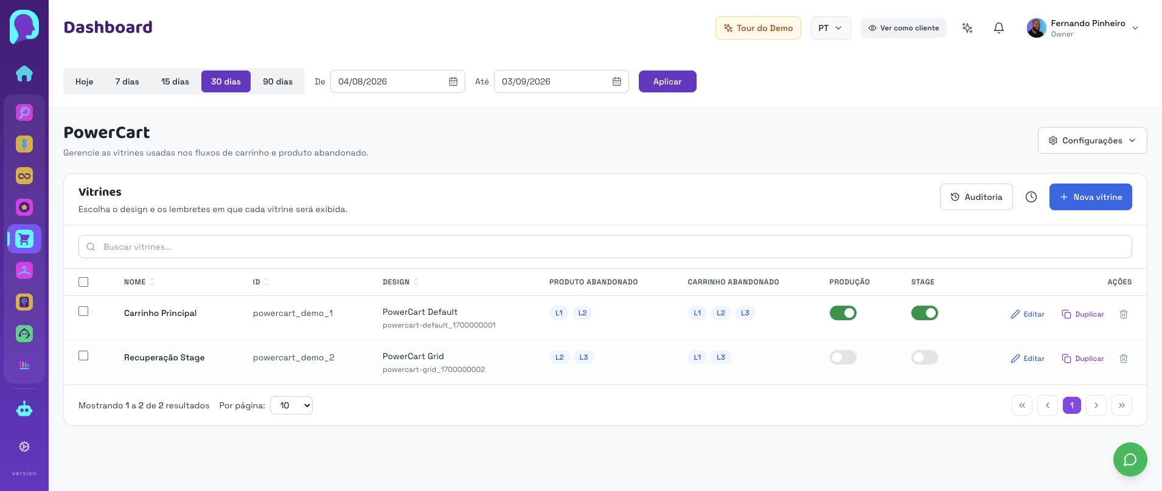
Task: Click the yellow sidebar icon below the magnifier
Action: point(24,144)
